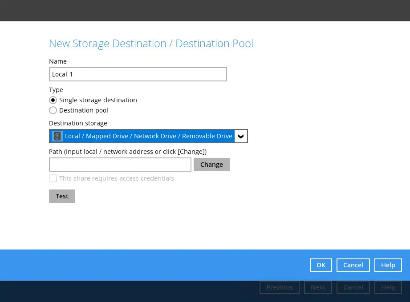Click the "This share requires access credentials" text
410x302 pixels.
tap(117, 178)
